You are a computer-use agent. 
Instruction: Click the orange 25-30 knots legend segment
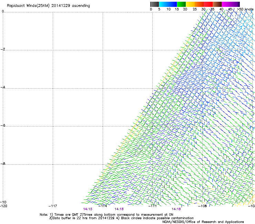tap(199, 4)
